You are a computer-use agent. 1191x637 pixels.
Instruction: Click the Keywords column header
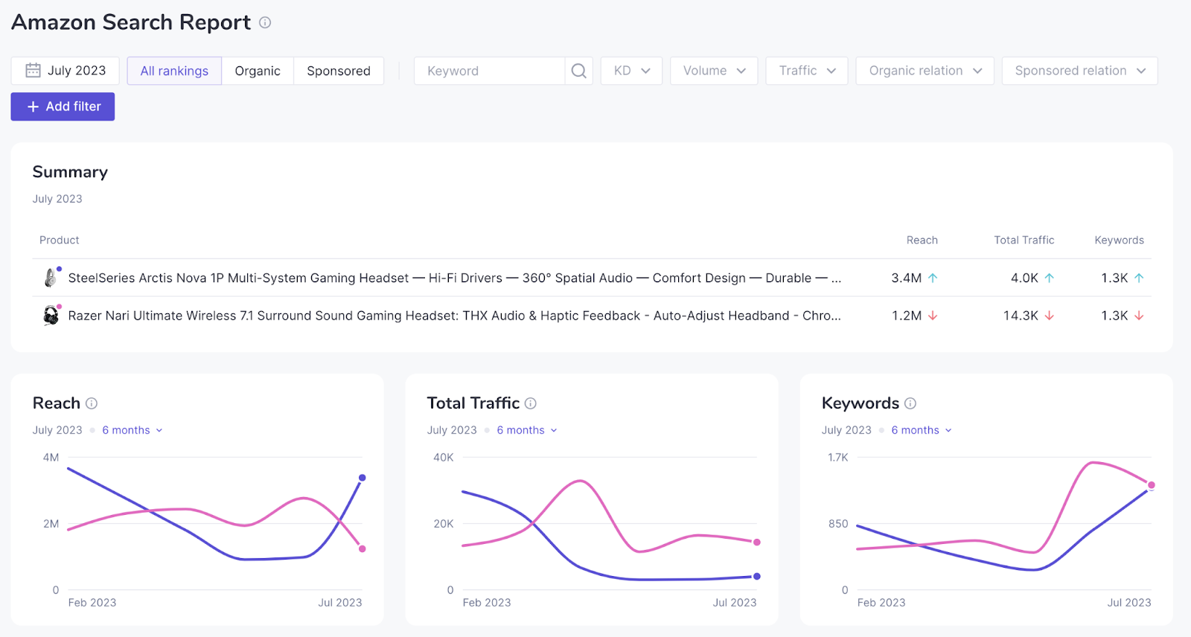pos(1119,240)
